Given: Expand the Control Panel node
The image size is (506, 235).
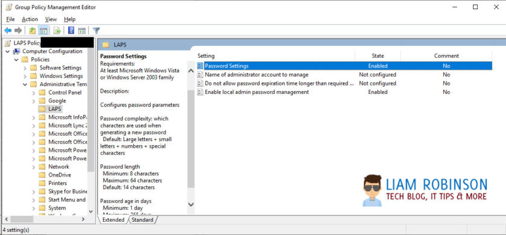Looking at the screenshot, I should (34, 93).
